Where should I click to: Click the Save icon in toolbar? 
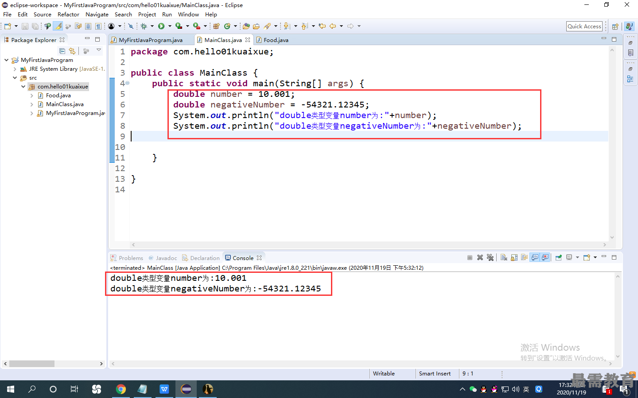point(25,26)
